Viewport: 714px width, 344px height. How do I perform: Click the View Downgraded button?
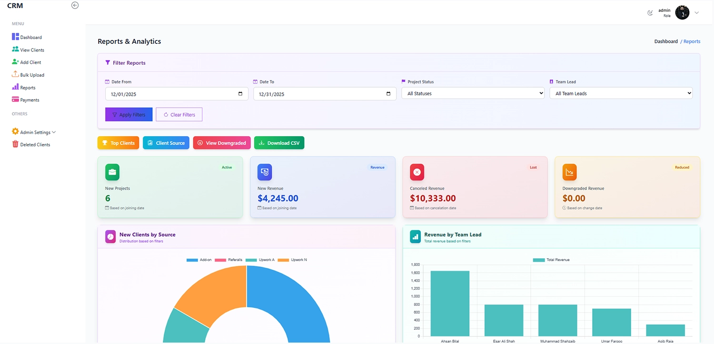point(222,143)
